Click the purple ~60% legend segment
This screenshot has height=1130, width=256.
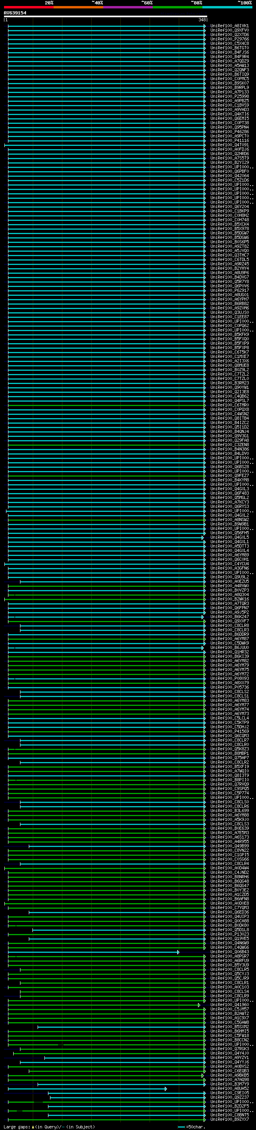tap(128, 7)
